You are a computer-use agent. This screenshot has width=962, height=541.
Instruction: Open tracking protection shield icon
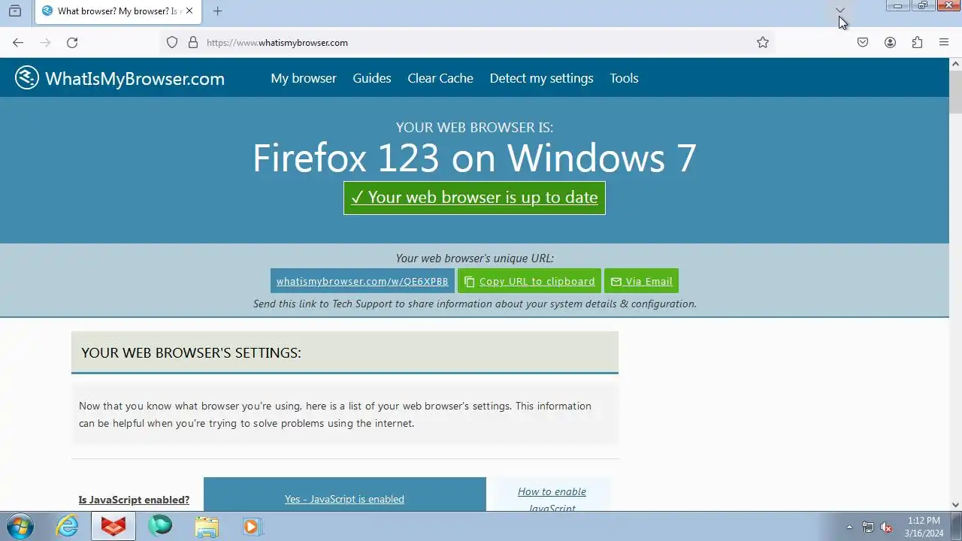point(172,43)
